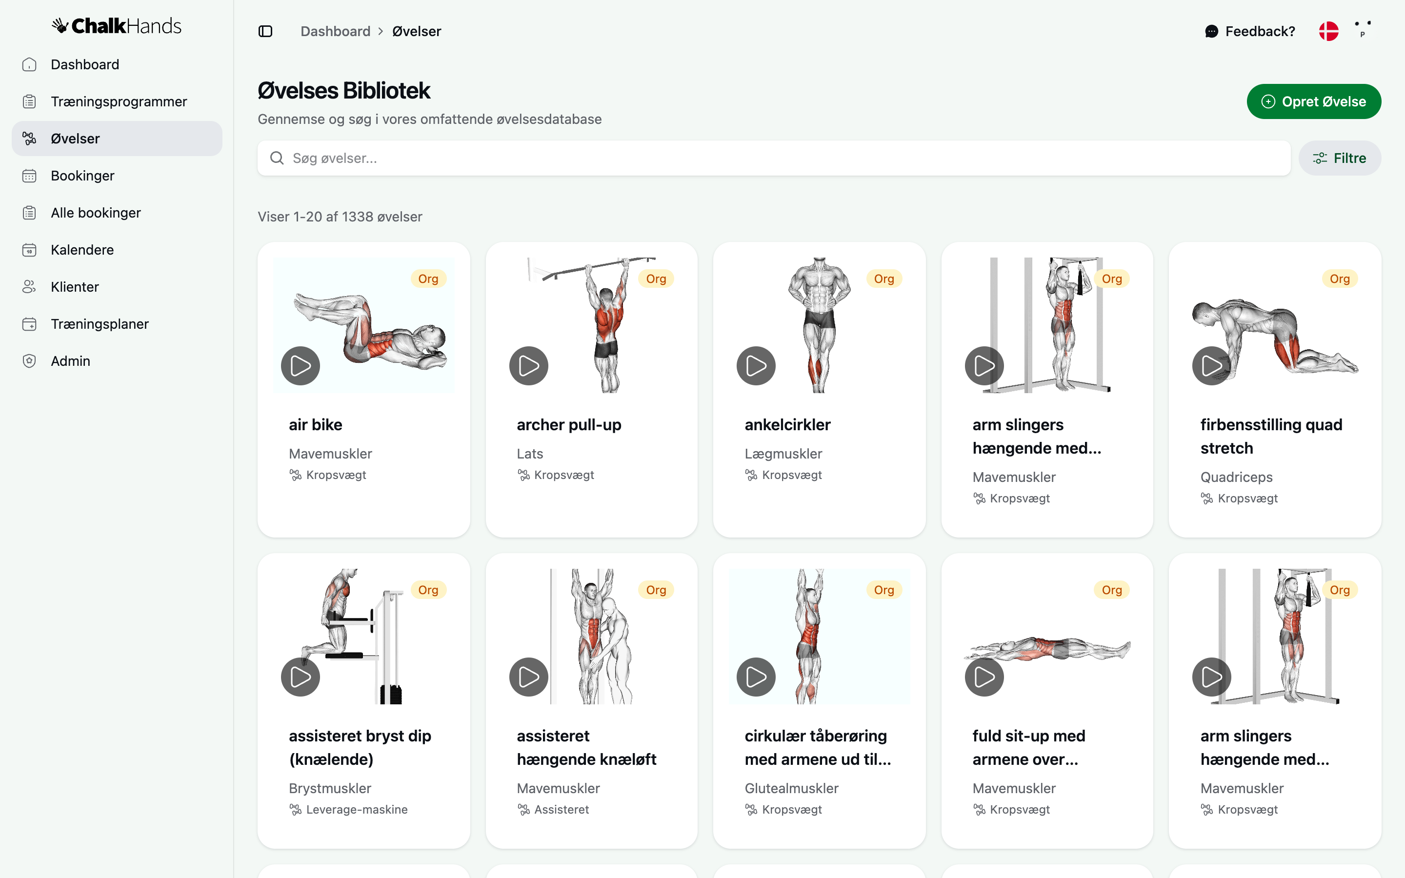1405x878 pixels.
Task: Open Alle bookinger in the sidebar
Action: click(117, 213)
